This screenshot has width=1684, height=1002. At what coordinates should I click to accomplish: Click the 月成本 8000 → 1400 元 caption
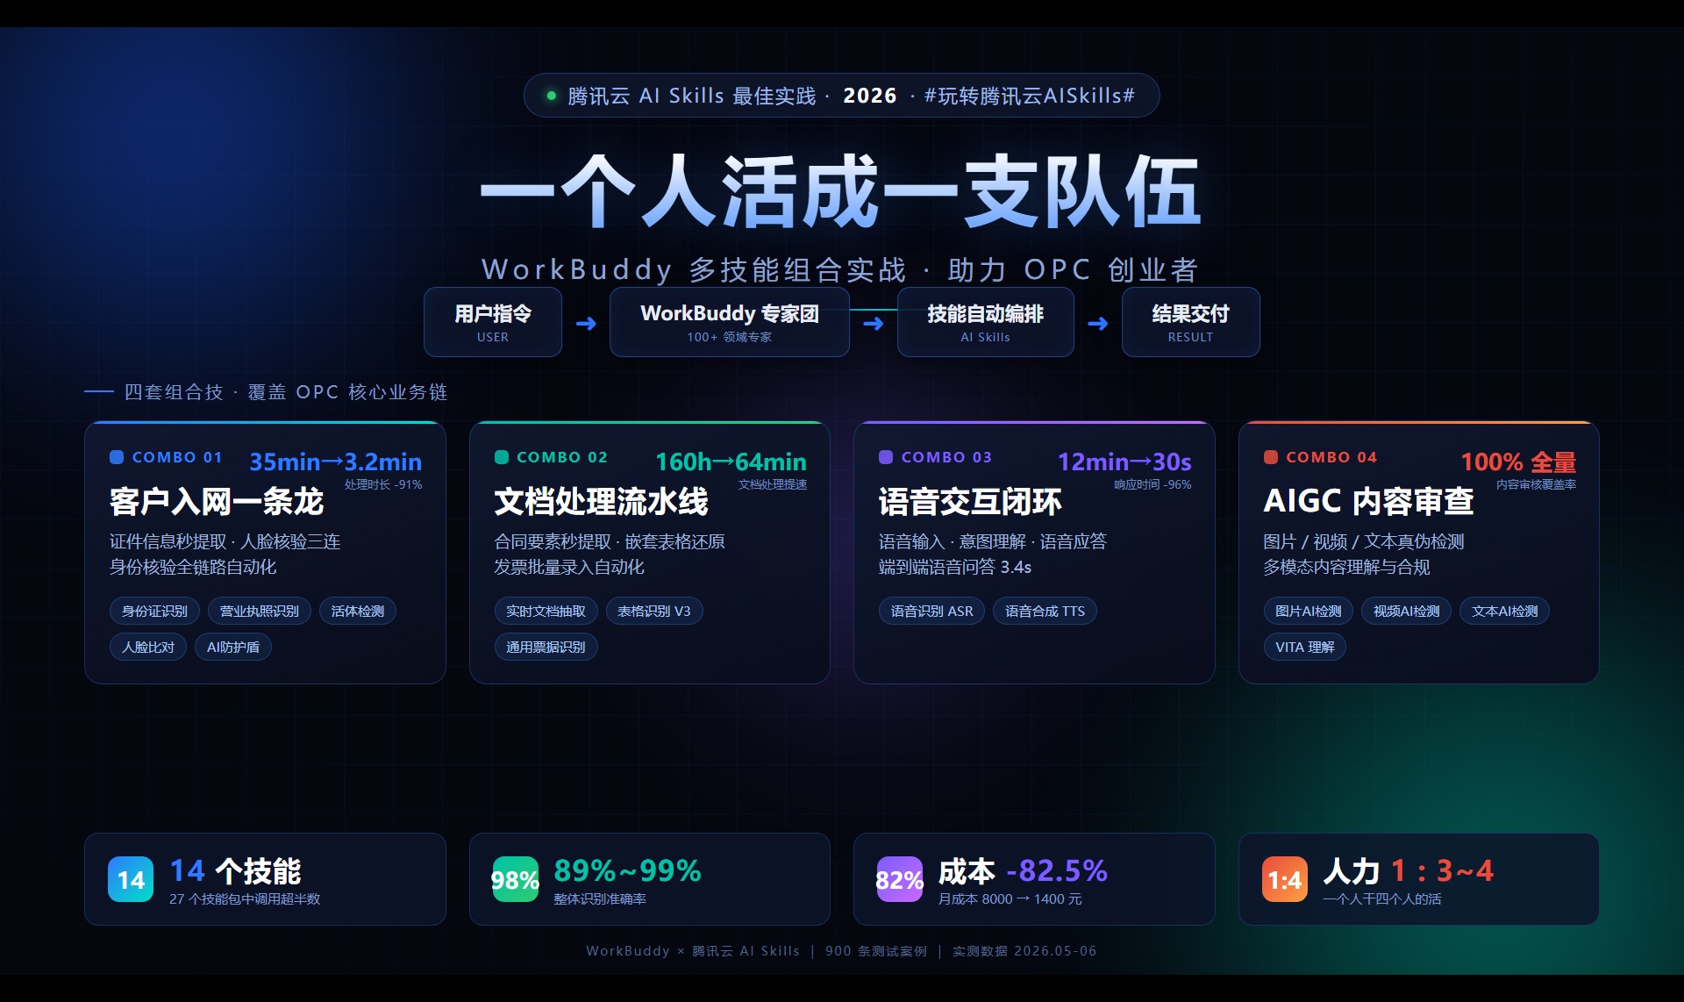pos(1010,899)
